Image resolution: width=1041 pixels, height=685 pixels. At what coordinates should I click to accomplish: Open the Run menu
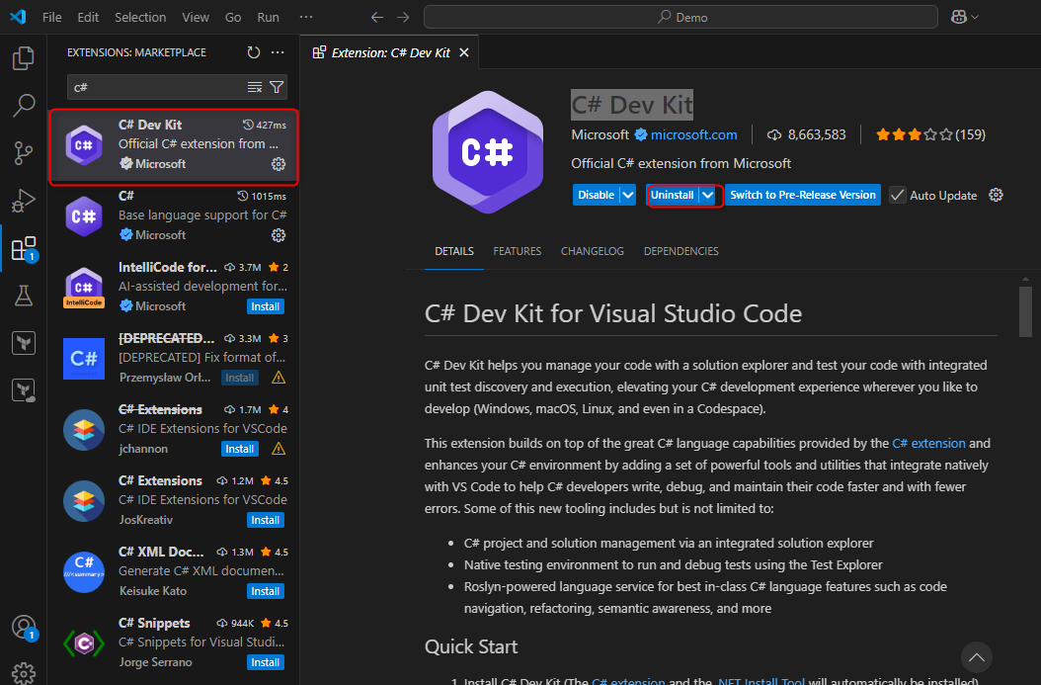coord(269,17)
